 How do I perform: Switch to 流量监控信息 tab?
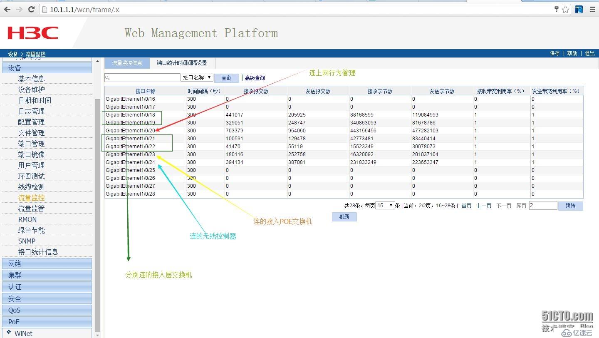click(x=127, y=63)
